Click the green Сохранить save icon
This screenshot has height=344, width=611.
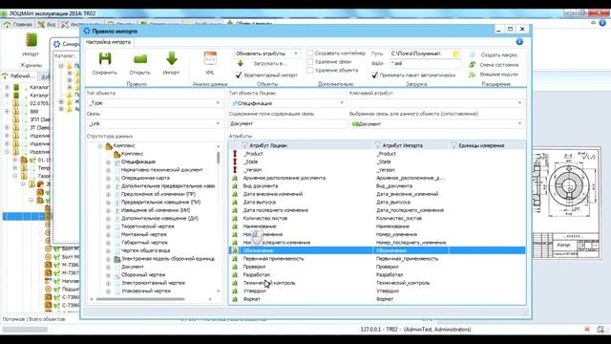pos(105,59)
